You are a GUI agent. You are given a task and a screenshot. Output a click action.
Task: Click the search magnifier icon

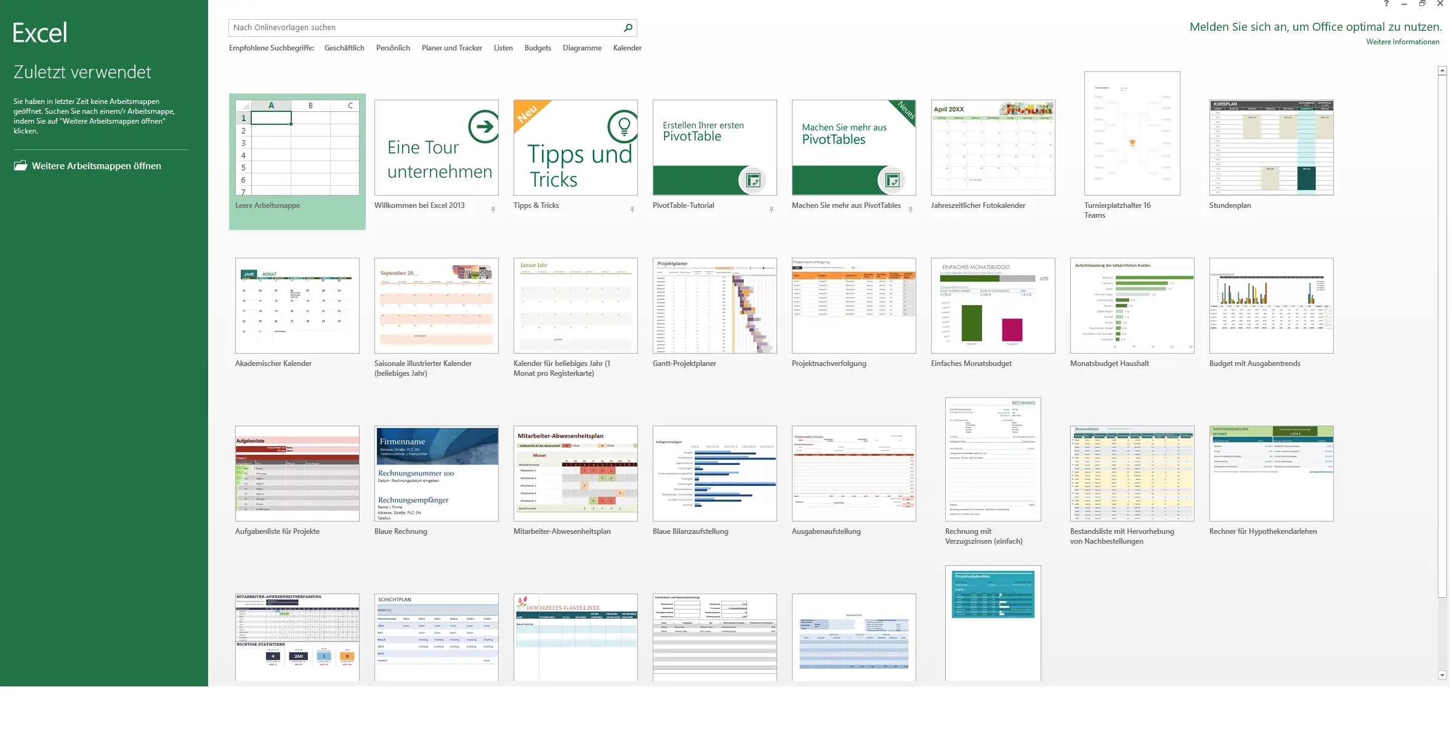(627, 28)
